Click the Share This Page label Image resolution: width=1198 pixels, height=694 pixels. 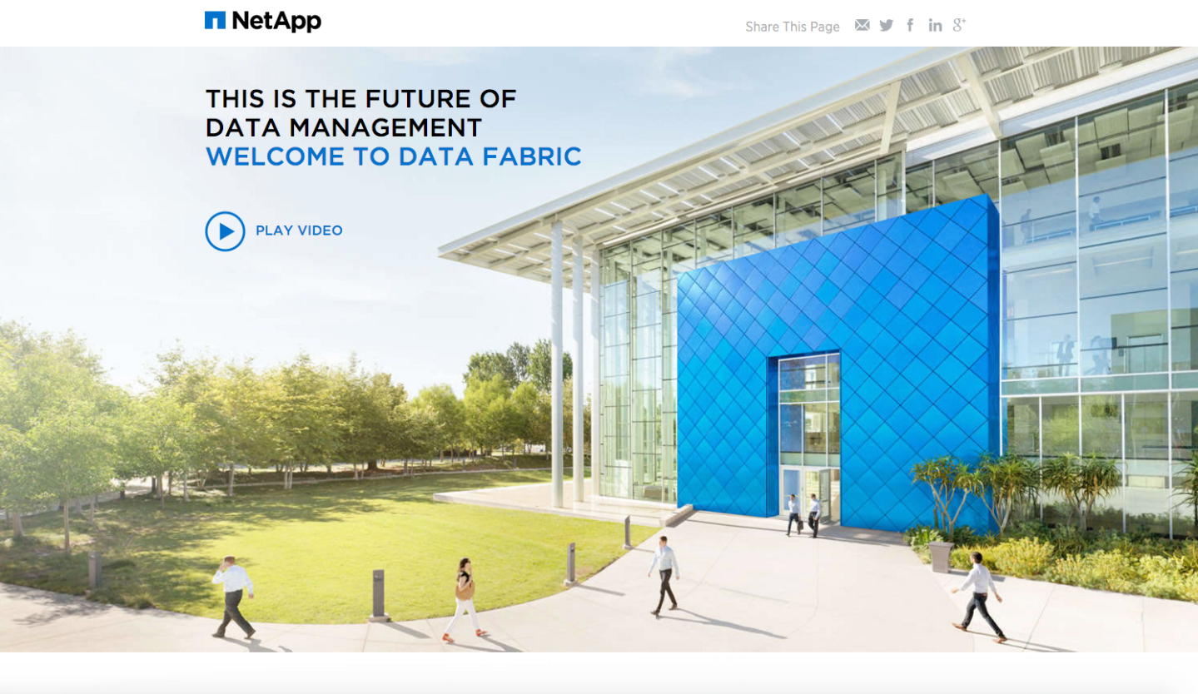pos(792,27)
